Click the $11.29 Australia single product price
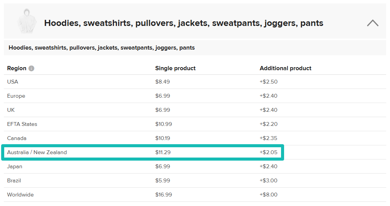The height and width of the screenshot is (206, 390). coord(162,152)
